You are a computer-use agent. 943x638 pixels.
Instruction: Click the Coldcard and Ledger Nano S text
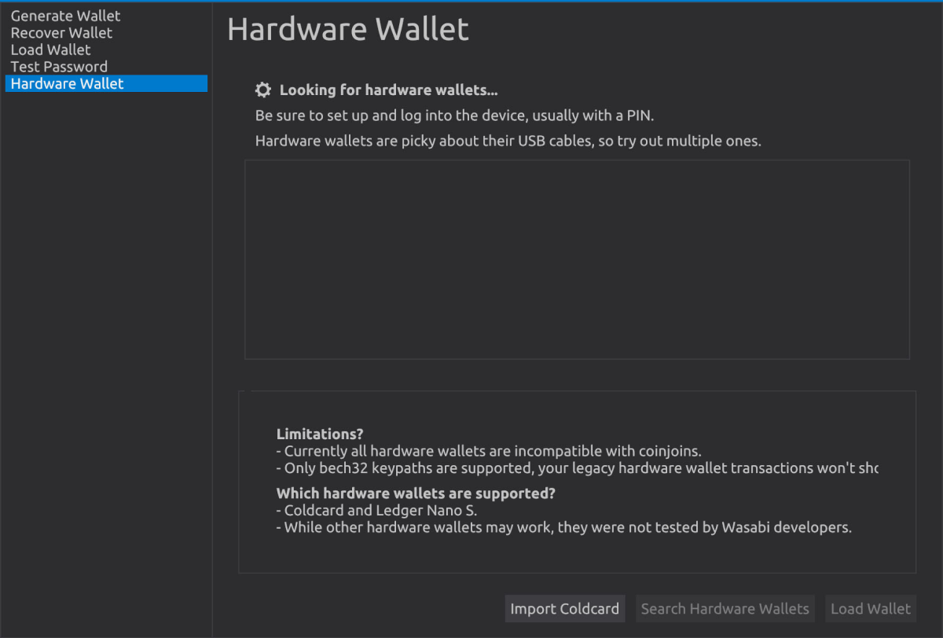[x=376, y=510]
